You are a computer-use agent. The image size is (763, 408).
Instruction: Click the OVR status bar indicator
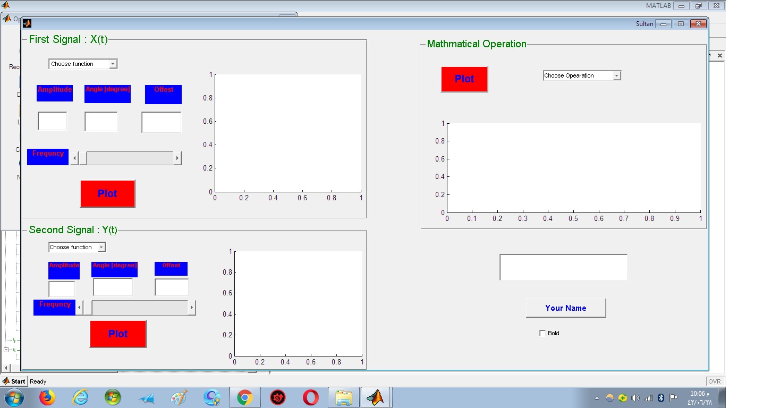click(715, 381)
